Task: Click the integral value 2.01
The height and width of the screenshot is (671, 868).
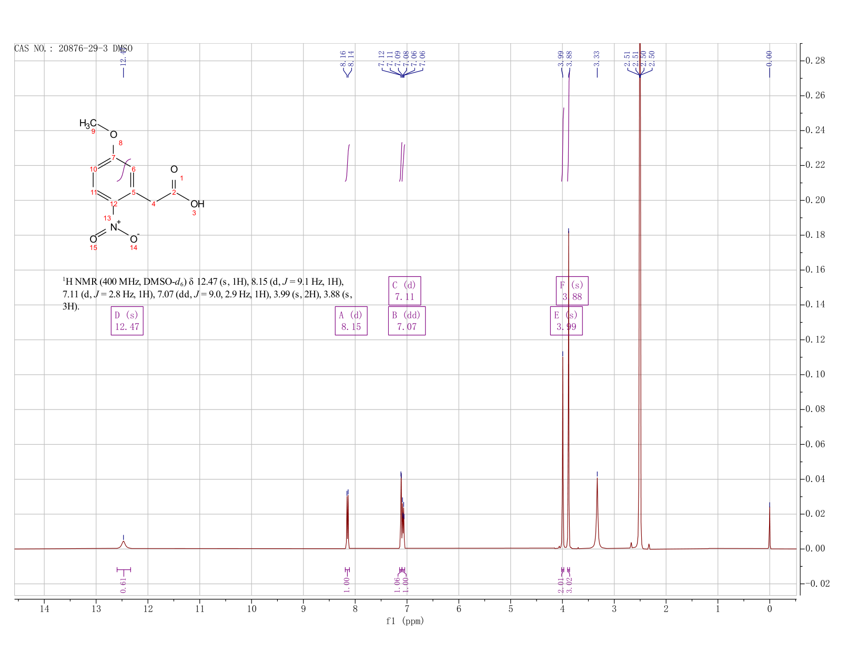Action: coord(561,585)
